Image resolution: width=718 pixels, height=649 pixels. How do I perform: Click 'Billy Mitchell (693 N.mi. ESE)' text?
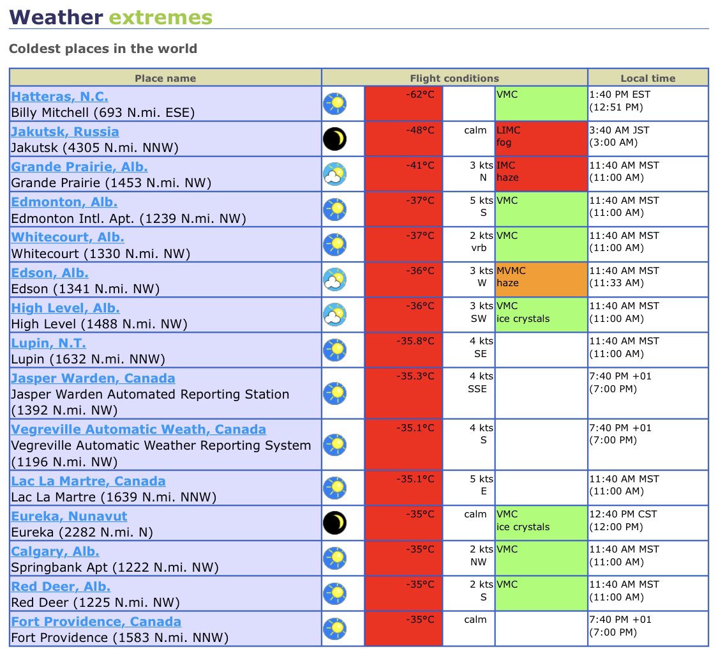coord(103,113)
